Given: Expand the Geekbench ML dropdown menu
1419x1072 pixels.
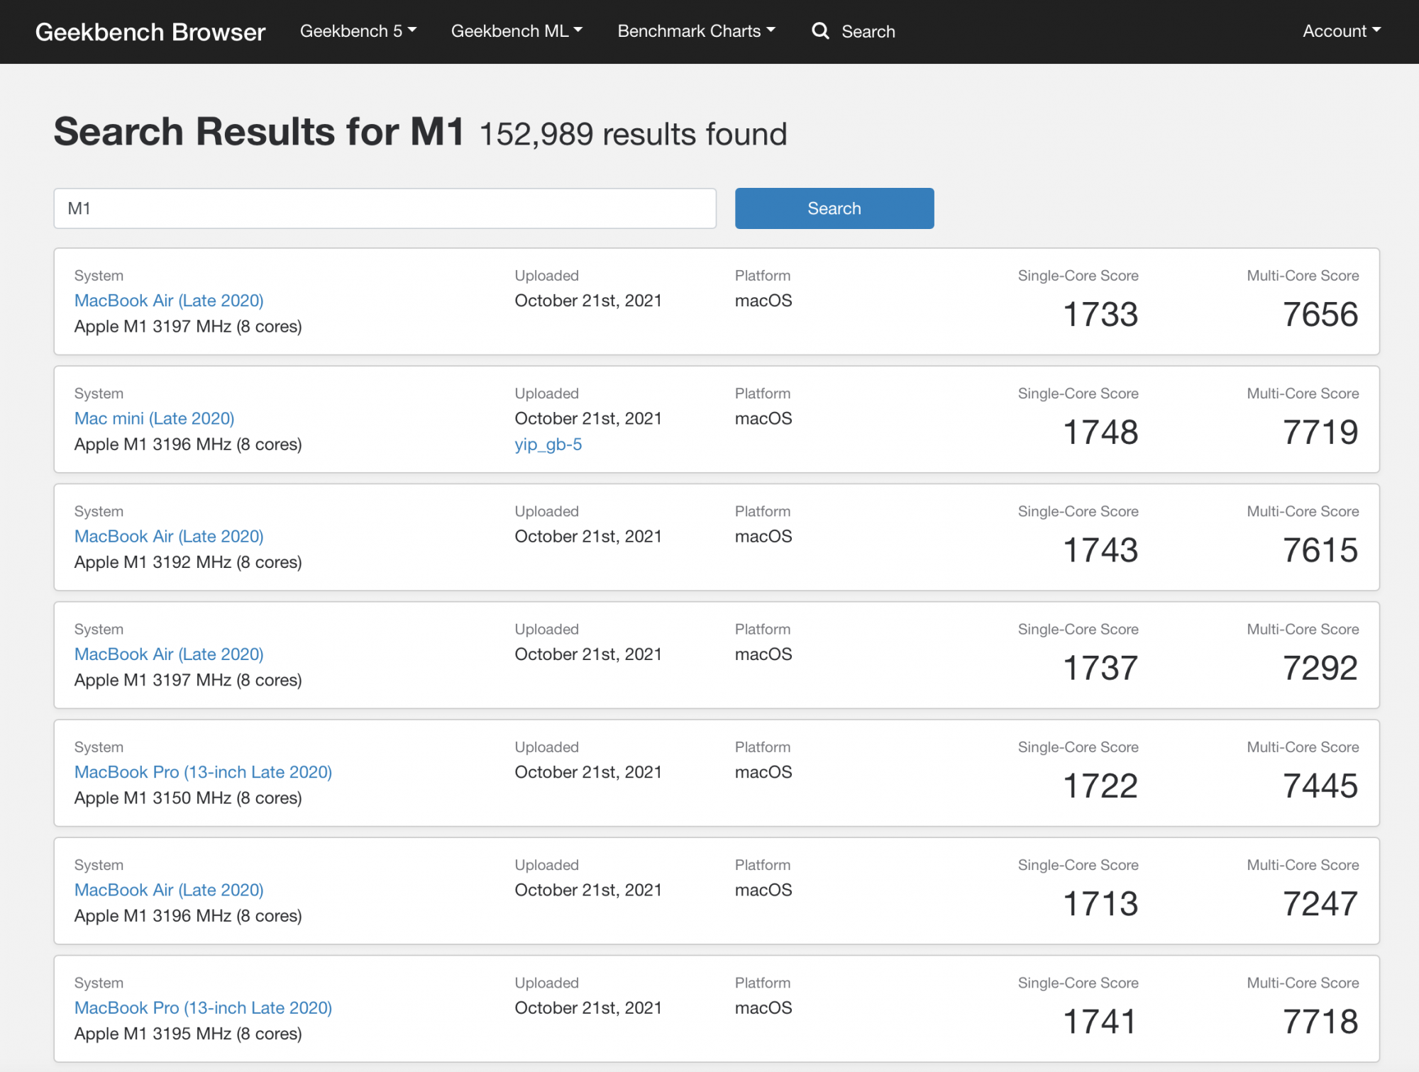Looking at the screenshot, I should (517, 31).
